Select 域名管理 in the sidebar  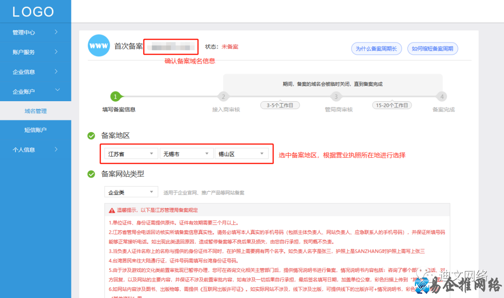(x=35, y=111)
